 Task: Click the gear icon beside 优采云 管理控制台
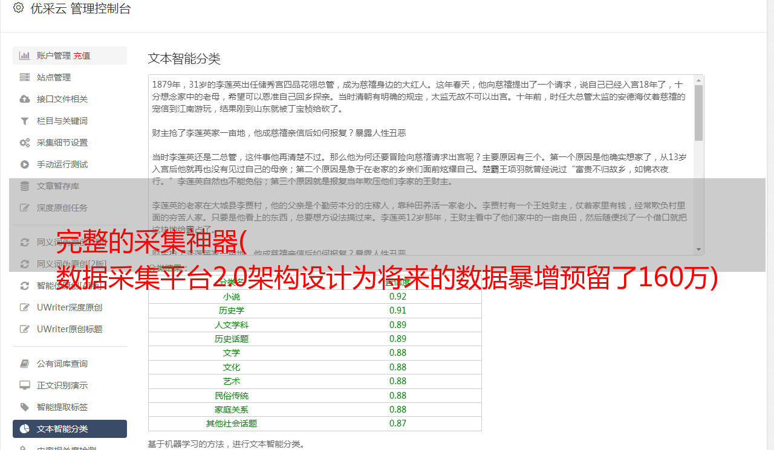(x=18, y=8)
